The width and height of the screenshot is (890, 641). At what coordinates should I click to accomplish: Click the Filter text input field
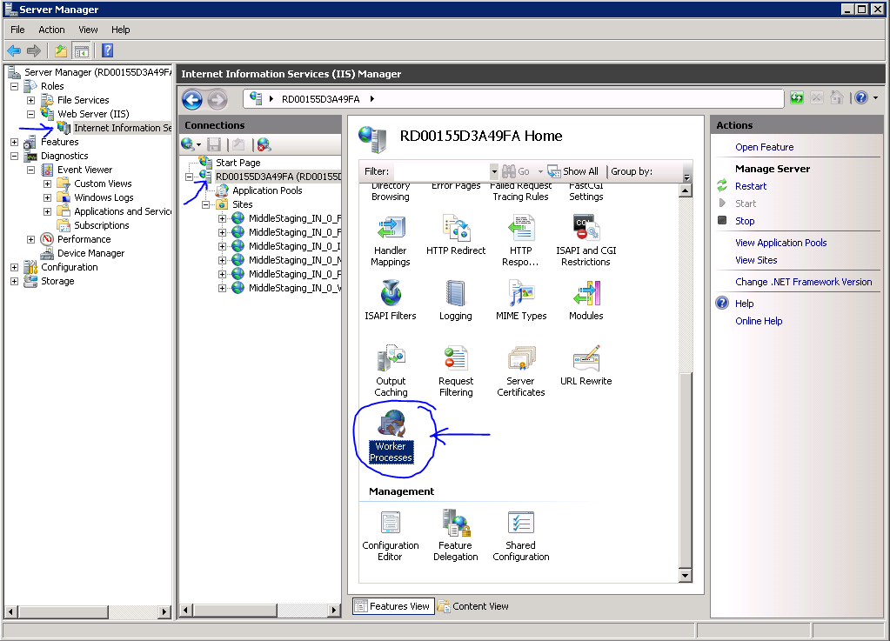click(442, 171)
